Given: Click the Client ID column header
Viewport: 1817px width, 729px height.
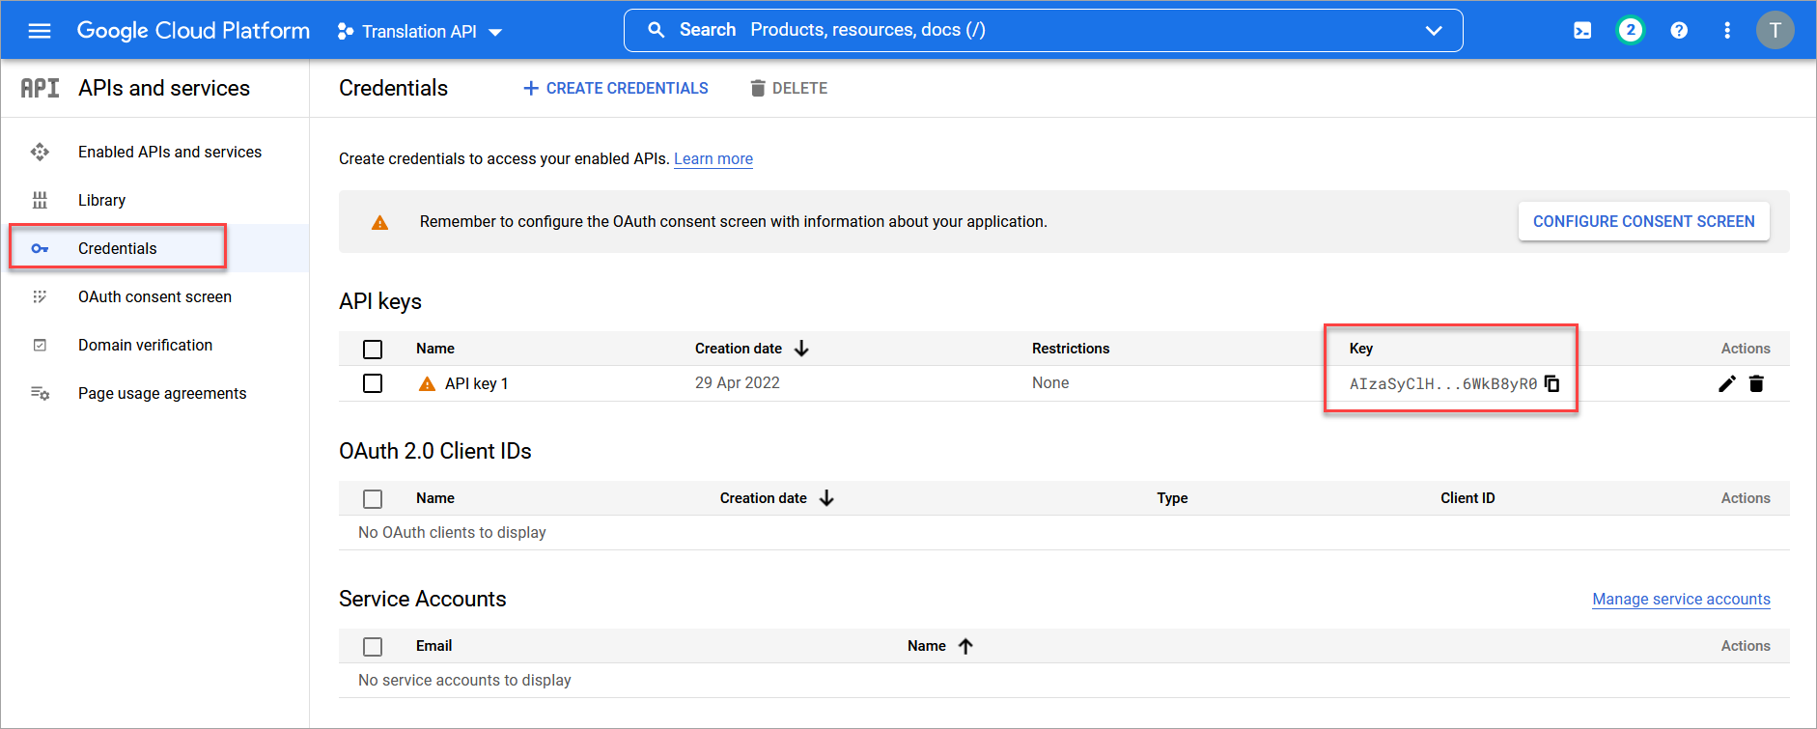Looking at the screenshot, I should pyautogui.click(x=1468, y=498).
